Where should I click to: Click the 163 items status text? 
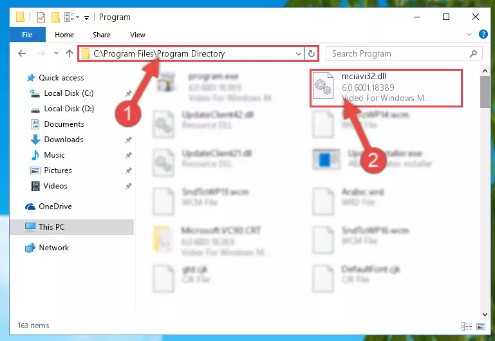point(33,326)
